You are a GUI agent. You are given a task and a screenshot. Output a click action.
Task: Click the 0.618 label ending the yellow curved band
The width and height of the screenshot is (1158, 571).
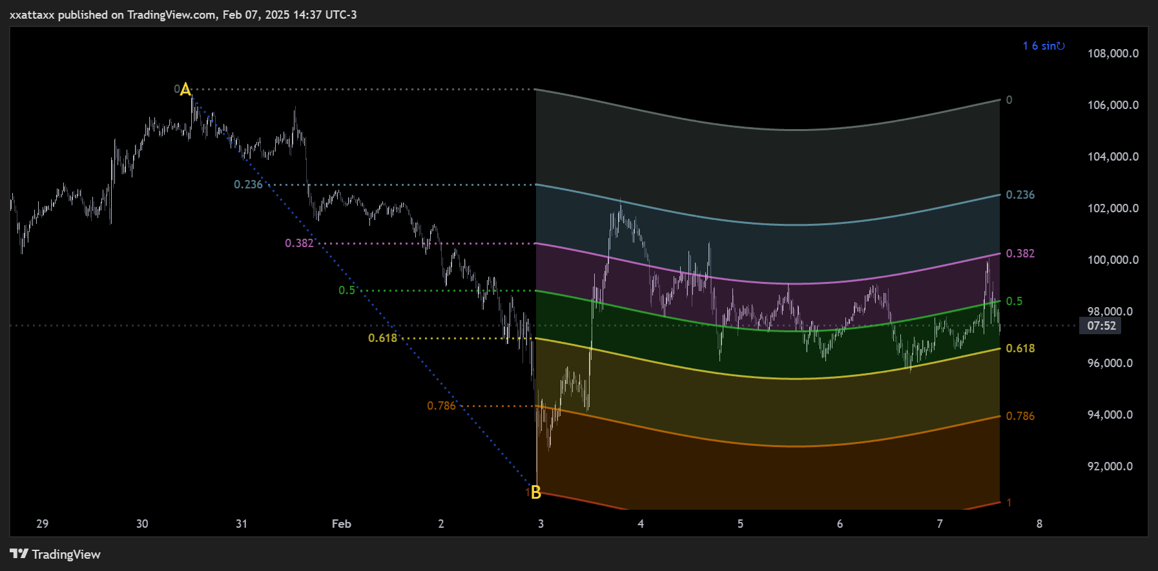pos(1020,348)
